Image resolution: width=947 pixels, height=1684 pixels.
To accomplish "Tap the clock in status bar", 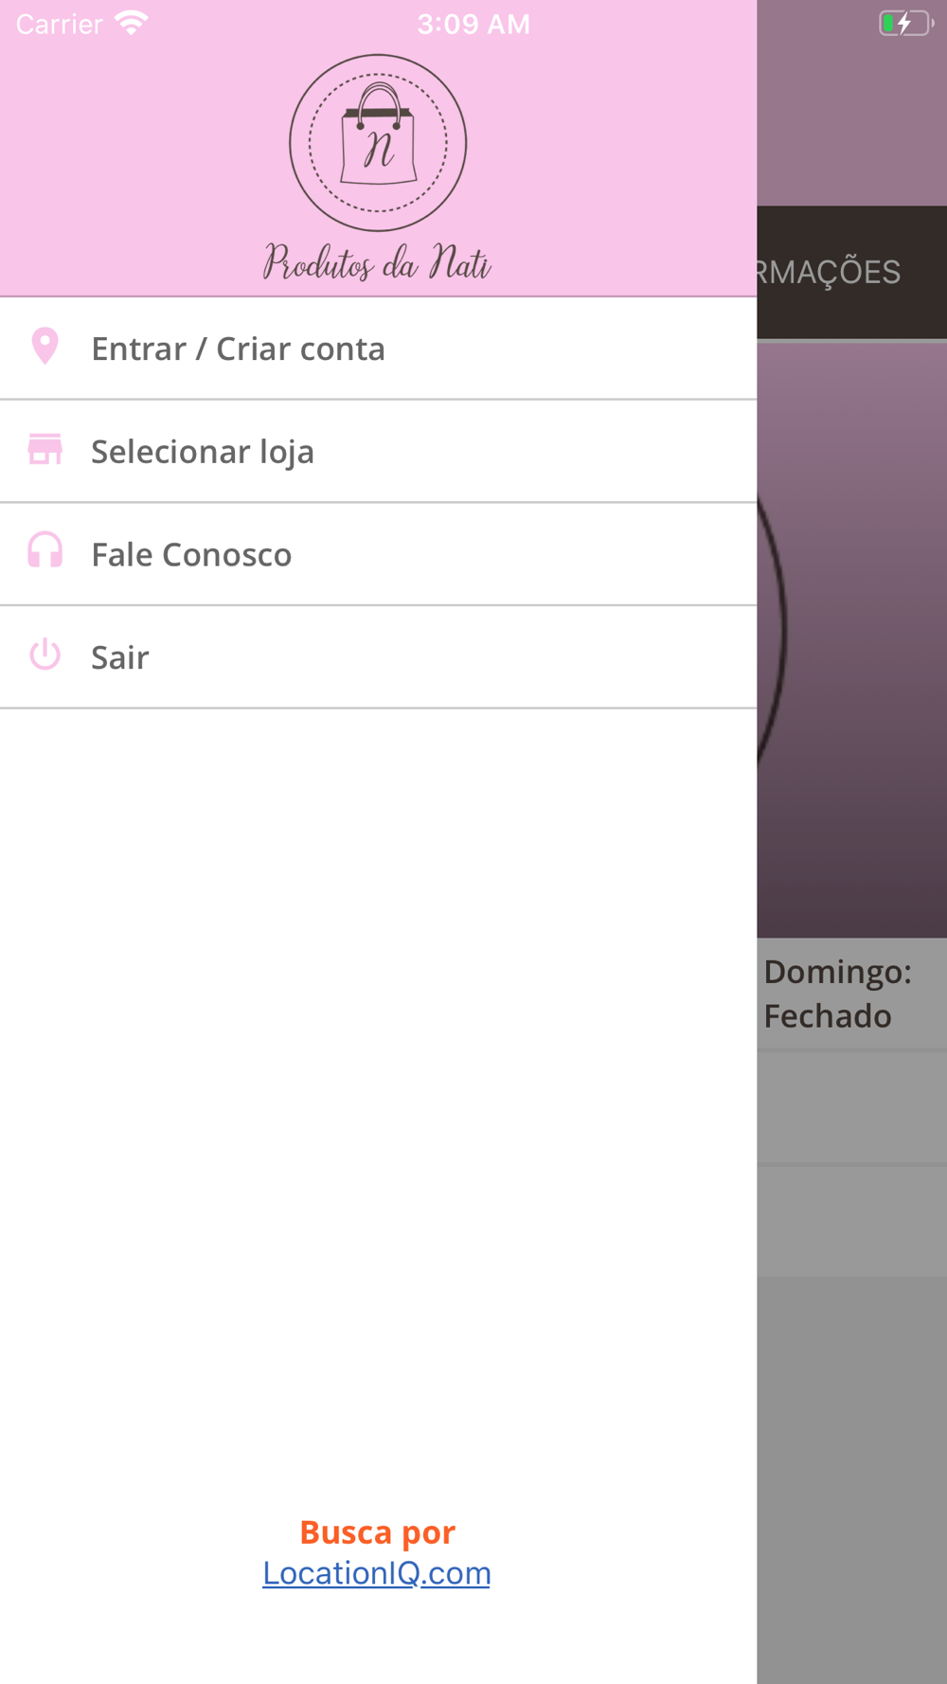I will 473,24.
